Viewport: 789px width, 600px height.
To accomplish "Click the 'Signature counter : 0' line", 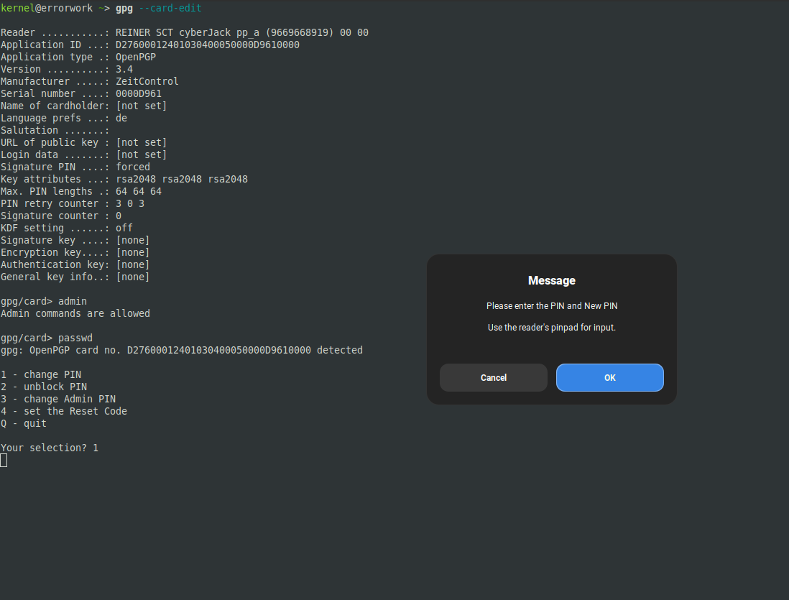I will pos(61,216).
